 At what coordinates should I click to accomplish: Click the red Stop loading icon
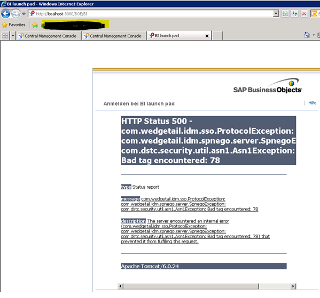[304, 14]
